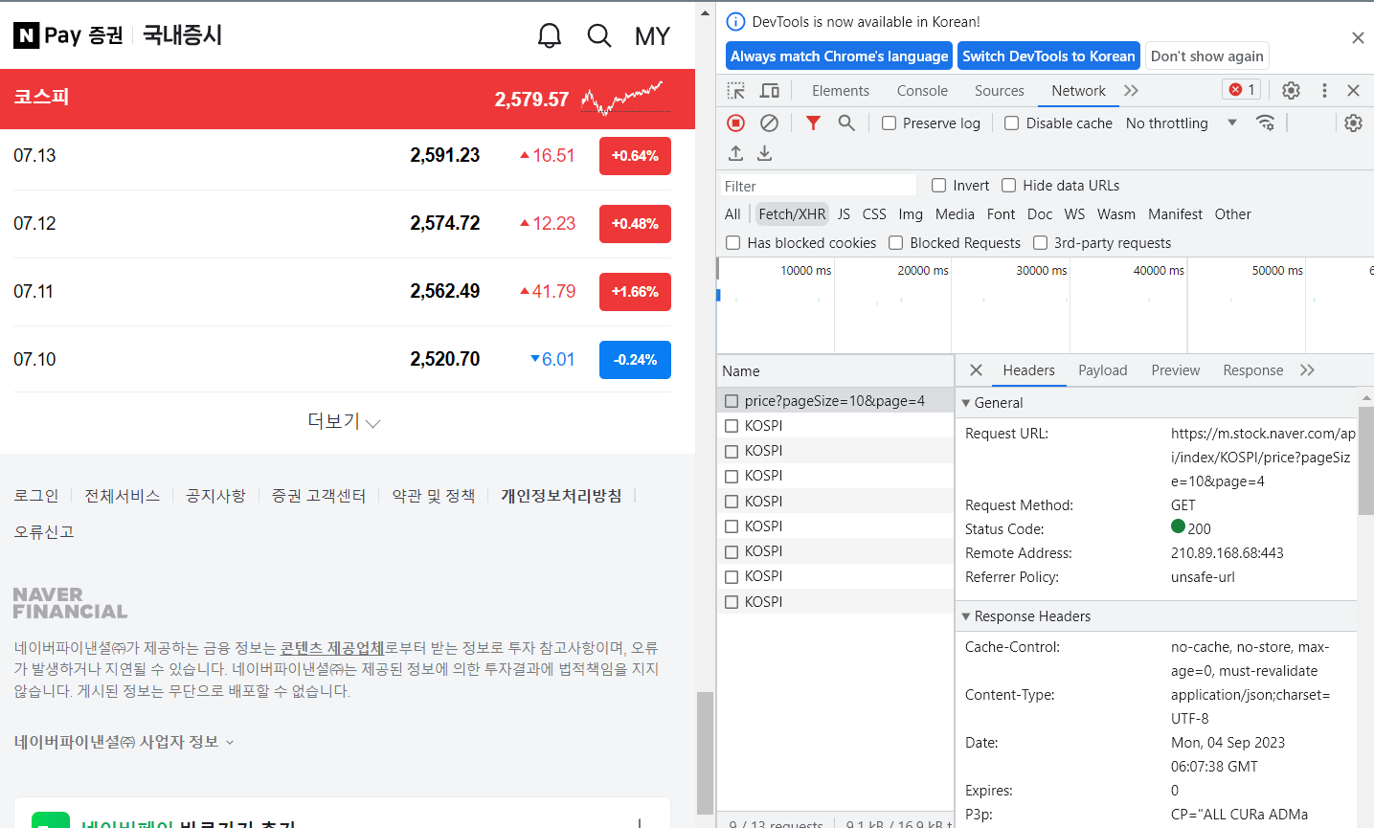Toggle the device toolbar icon
Viewport: 1374px width, 828px height.
pyautogui.click(x=769, y=91)
